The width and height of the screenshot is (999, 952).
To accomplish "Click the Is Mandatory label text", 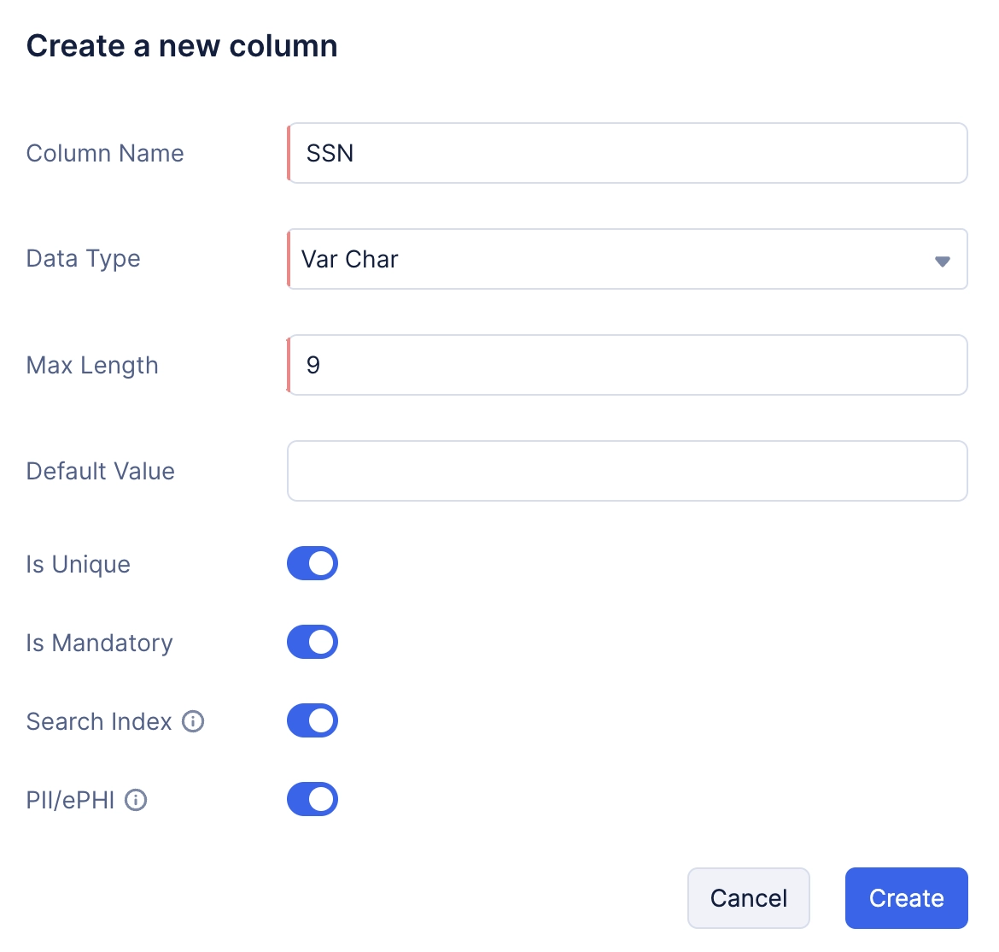I will point(99,643).
